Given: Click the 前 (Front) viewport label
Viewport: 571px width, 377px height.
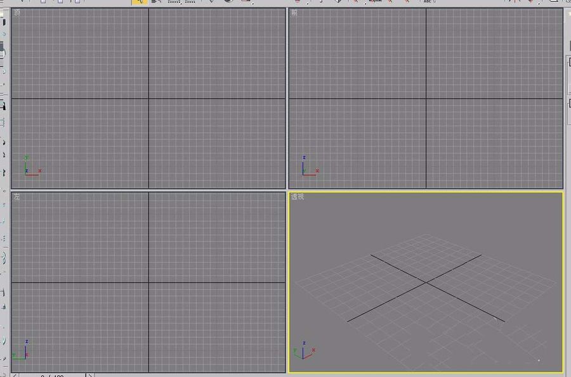Looking at the screenshot, I should 294,13.
